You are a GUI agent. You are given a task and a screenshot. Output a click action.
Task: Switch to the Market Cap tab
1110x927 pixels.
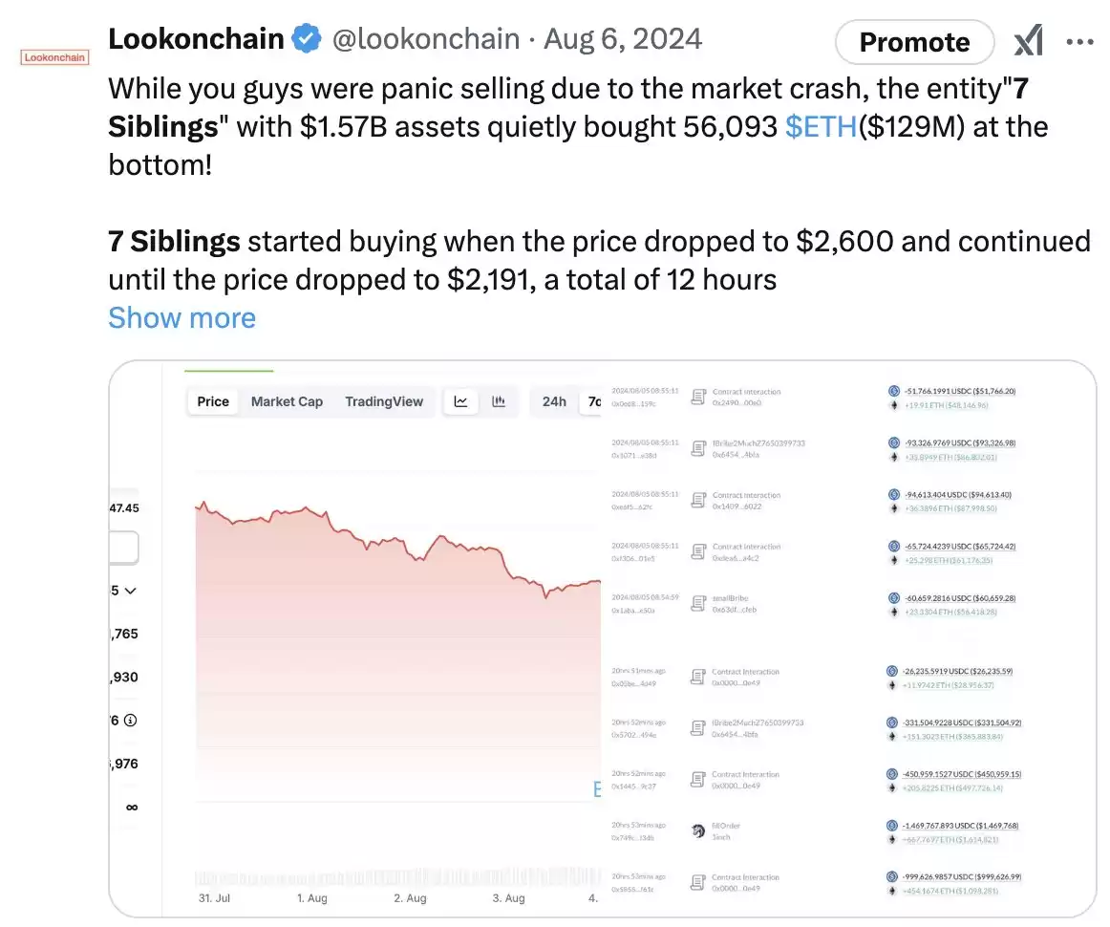(x=287, y=401)
